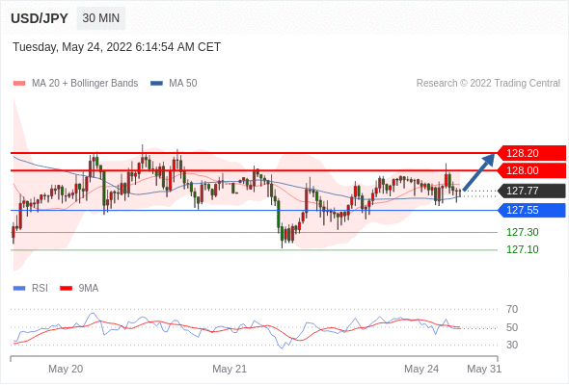Select the May 21 date axis label
The image size is (569, 385).
pyautogui.click(x=230, y=369)
